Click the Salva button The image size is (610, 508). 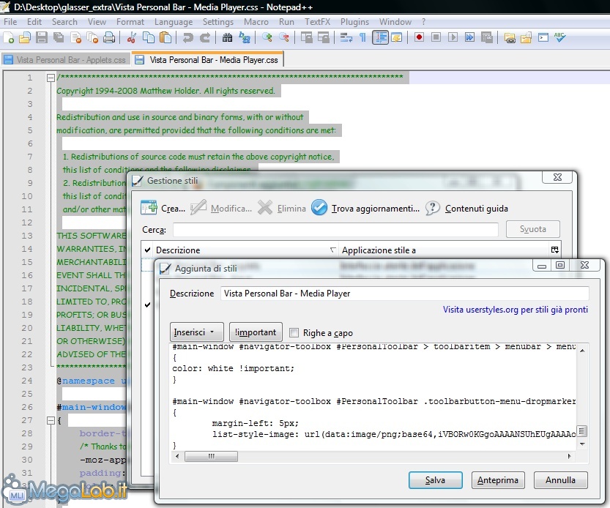[x=435, y=480]
